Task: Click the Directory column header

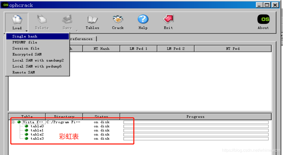Action: click(64, 117)
